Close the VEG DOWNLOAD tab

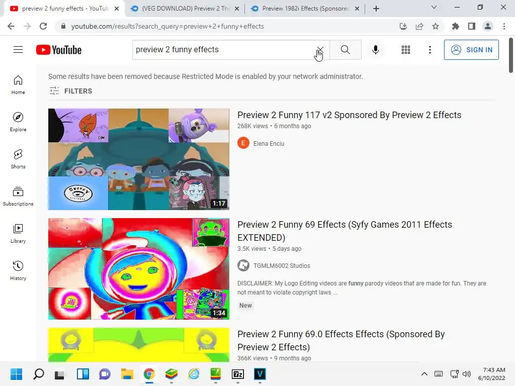[x=237, y=9]
